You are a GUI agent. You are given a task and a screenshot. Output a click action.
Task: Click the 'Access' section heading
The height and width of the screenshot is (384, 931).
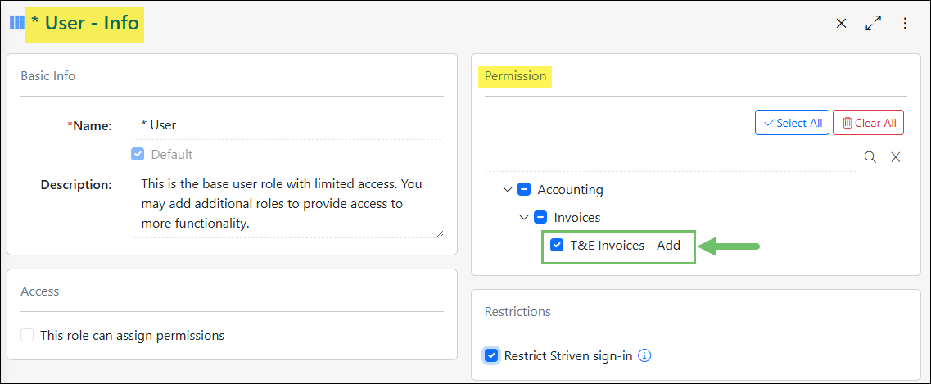pos(40,291)
